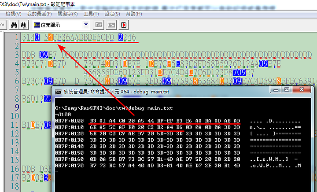The height and width of the screenshot is (192, 317).
Task: Maximize the command prompt window
Action: pos(287,90)
